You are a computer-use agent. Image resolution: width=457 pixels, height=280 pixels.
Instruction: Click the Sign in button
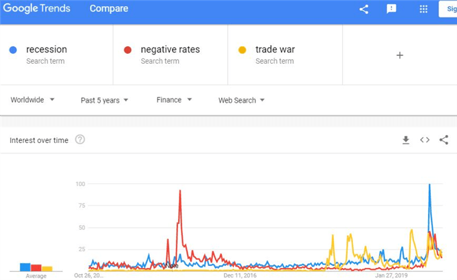point(448,9)
